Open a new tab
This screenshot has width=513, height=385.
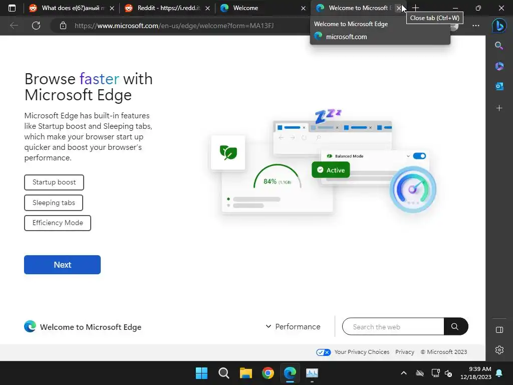(x=415, y=8)
